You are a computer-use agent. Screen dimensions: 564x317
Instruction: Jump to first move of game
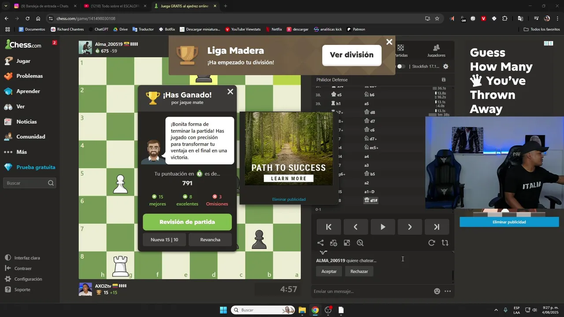[x=329, y=227]
